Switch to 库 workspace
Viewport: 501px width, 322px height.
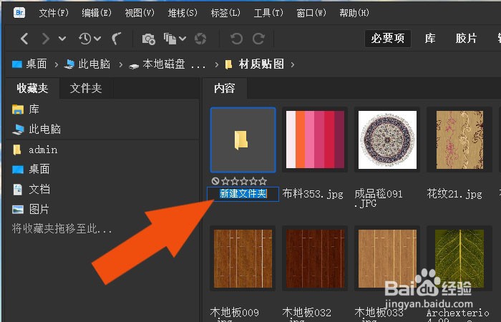pos(430,39)
